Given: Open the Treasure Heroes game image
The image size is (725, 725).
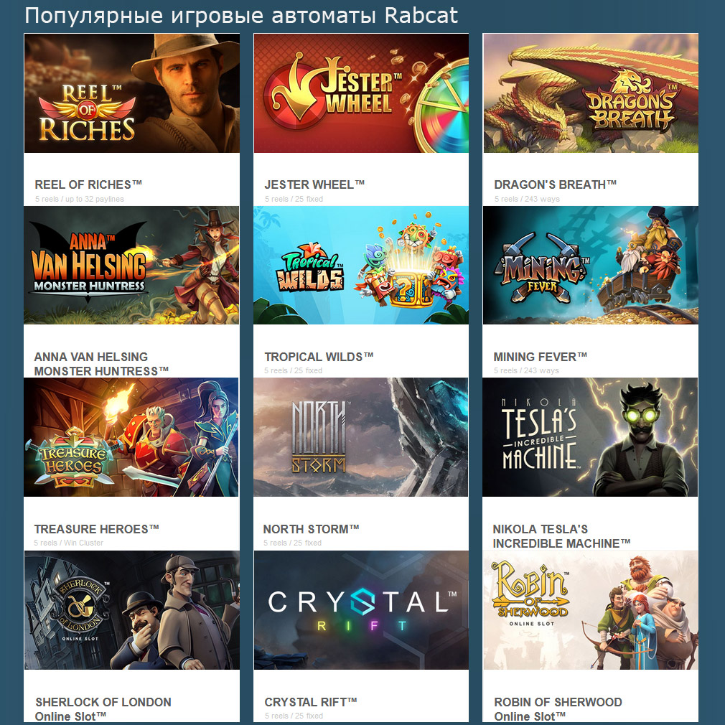Looking at the screenshot, I should pos(131,437).
